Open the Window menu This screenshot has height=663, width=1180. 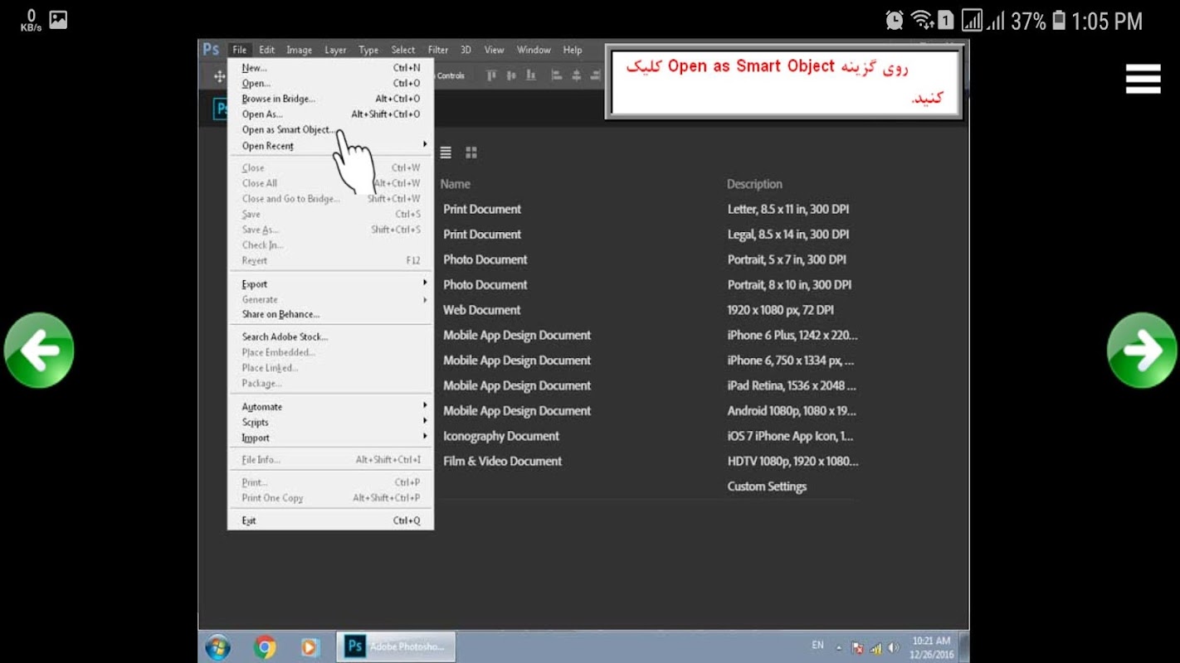[x=534, y=50]
